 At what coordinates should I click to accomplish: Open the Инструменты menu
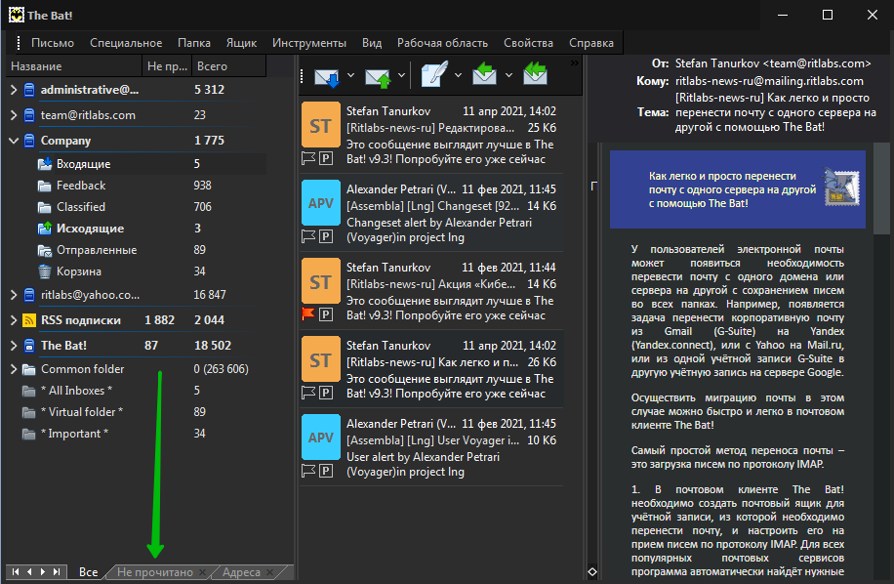(309, 43)
